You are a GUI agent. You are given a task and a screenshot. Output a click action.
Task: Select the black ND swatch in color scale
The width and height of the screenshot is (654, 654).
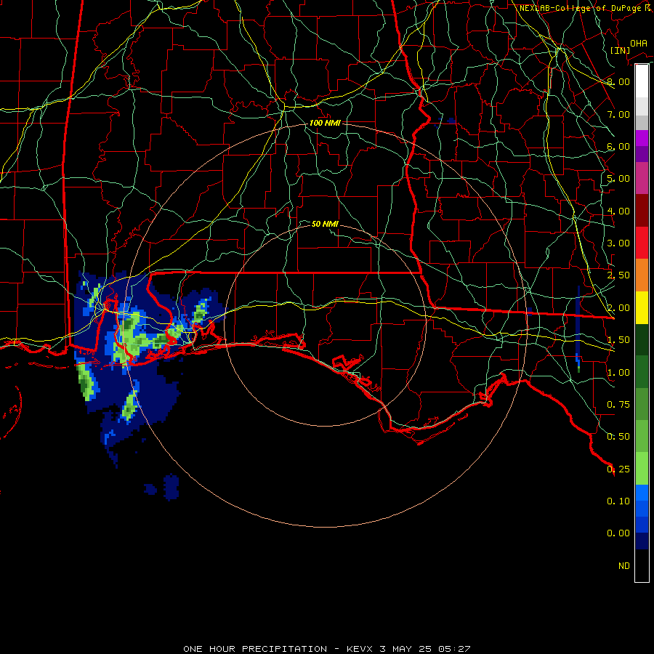[x=642, y=565]
